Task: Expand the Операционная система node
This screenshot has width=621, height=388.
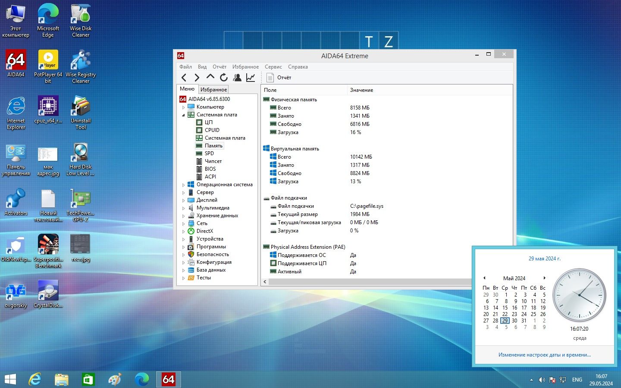Action: 183,185
